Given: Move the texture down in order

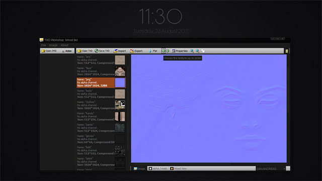Looking at the screenshot, I should [168, 51].
